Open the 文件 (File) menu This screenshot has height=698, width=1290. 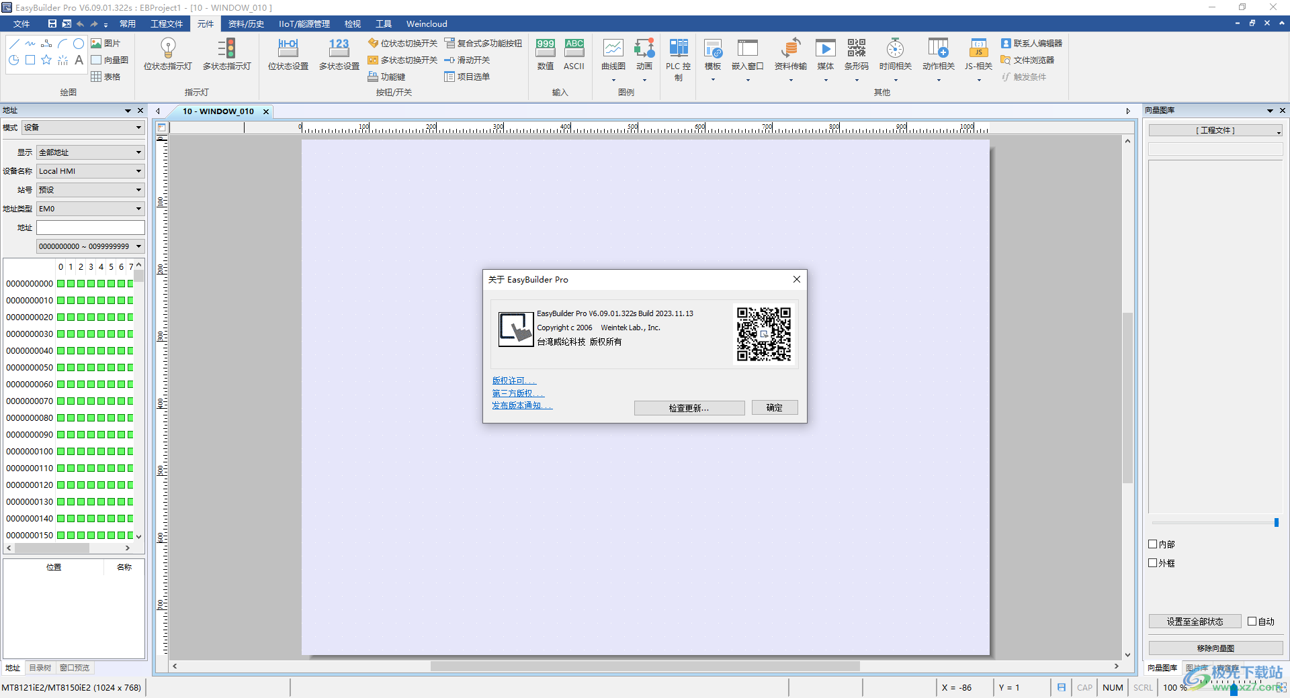[21, 23]
